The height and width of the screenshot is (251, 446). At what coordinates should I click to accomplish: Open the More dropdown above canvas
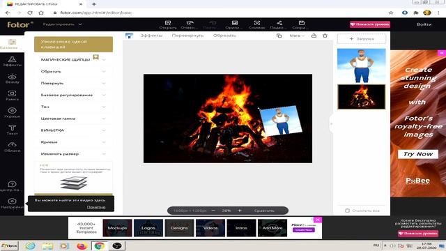pos(297,36)
